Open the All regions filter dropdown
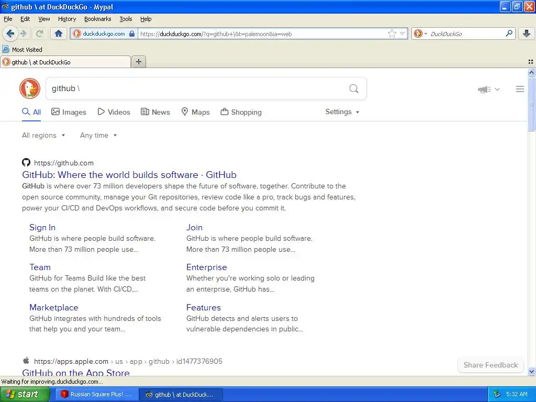536x402 pixels. [43, 136]
